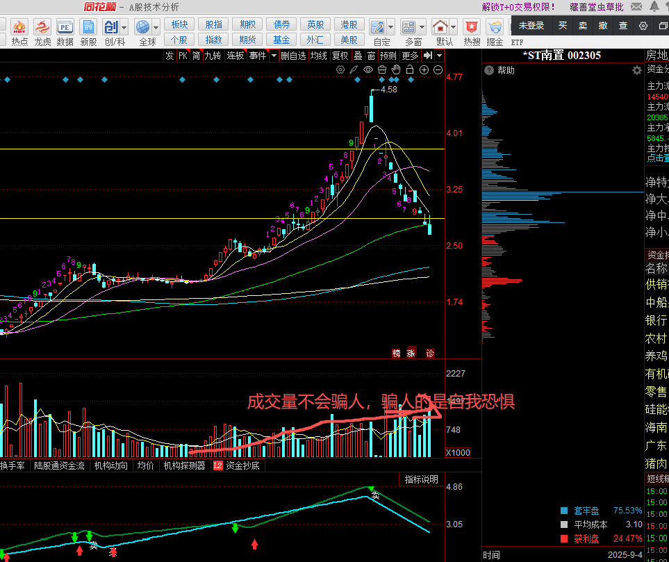Open the 新股 IPO icon
Image resolution: width=669 pixels, height=562 pixels.
point(88,27)
